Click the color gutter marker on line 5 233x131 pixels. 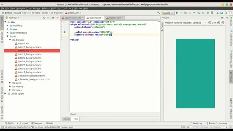point(65,32)
